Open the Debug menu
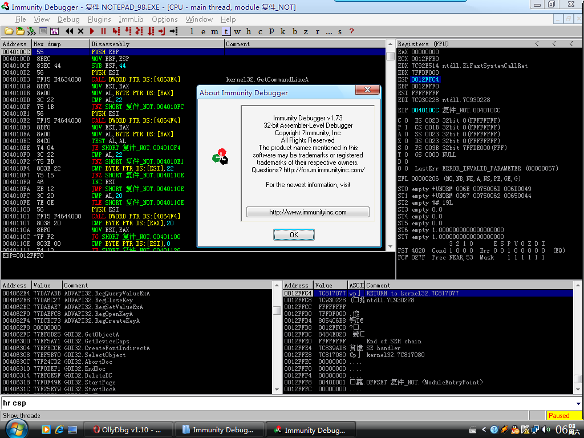Image resolution: width=584 pixels, height=438 pixels. click(x=68, y=19)
